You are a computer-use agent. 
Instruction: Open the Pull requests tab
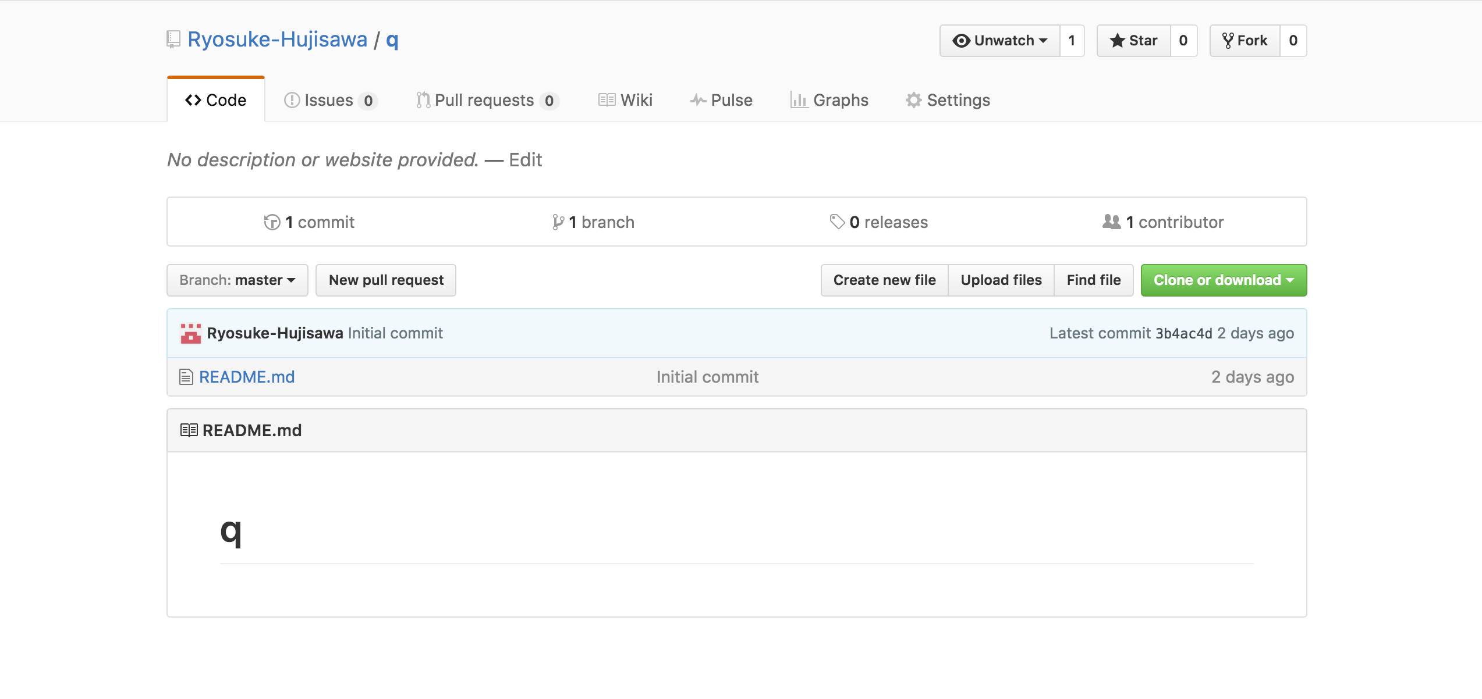[487, 100]
